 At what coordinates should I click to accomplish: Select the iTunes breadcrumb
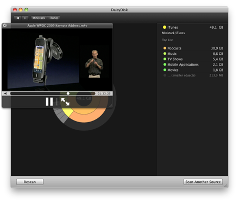coord(54,18)
